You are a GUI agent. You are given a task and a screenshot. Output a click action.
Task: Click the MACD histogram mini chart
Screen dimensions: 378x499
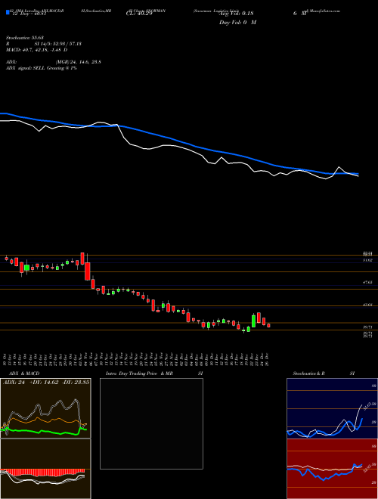pyautogui.click(x=45, y=469)
